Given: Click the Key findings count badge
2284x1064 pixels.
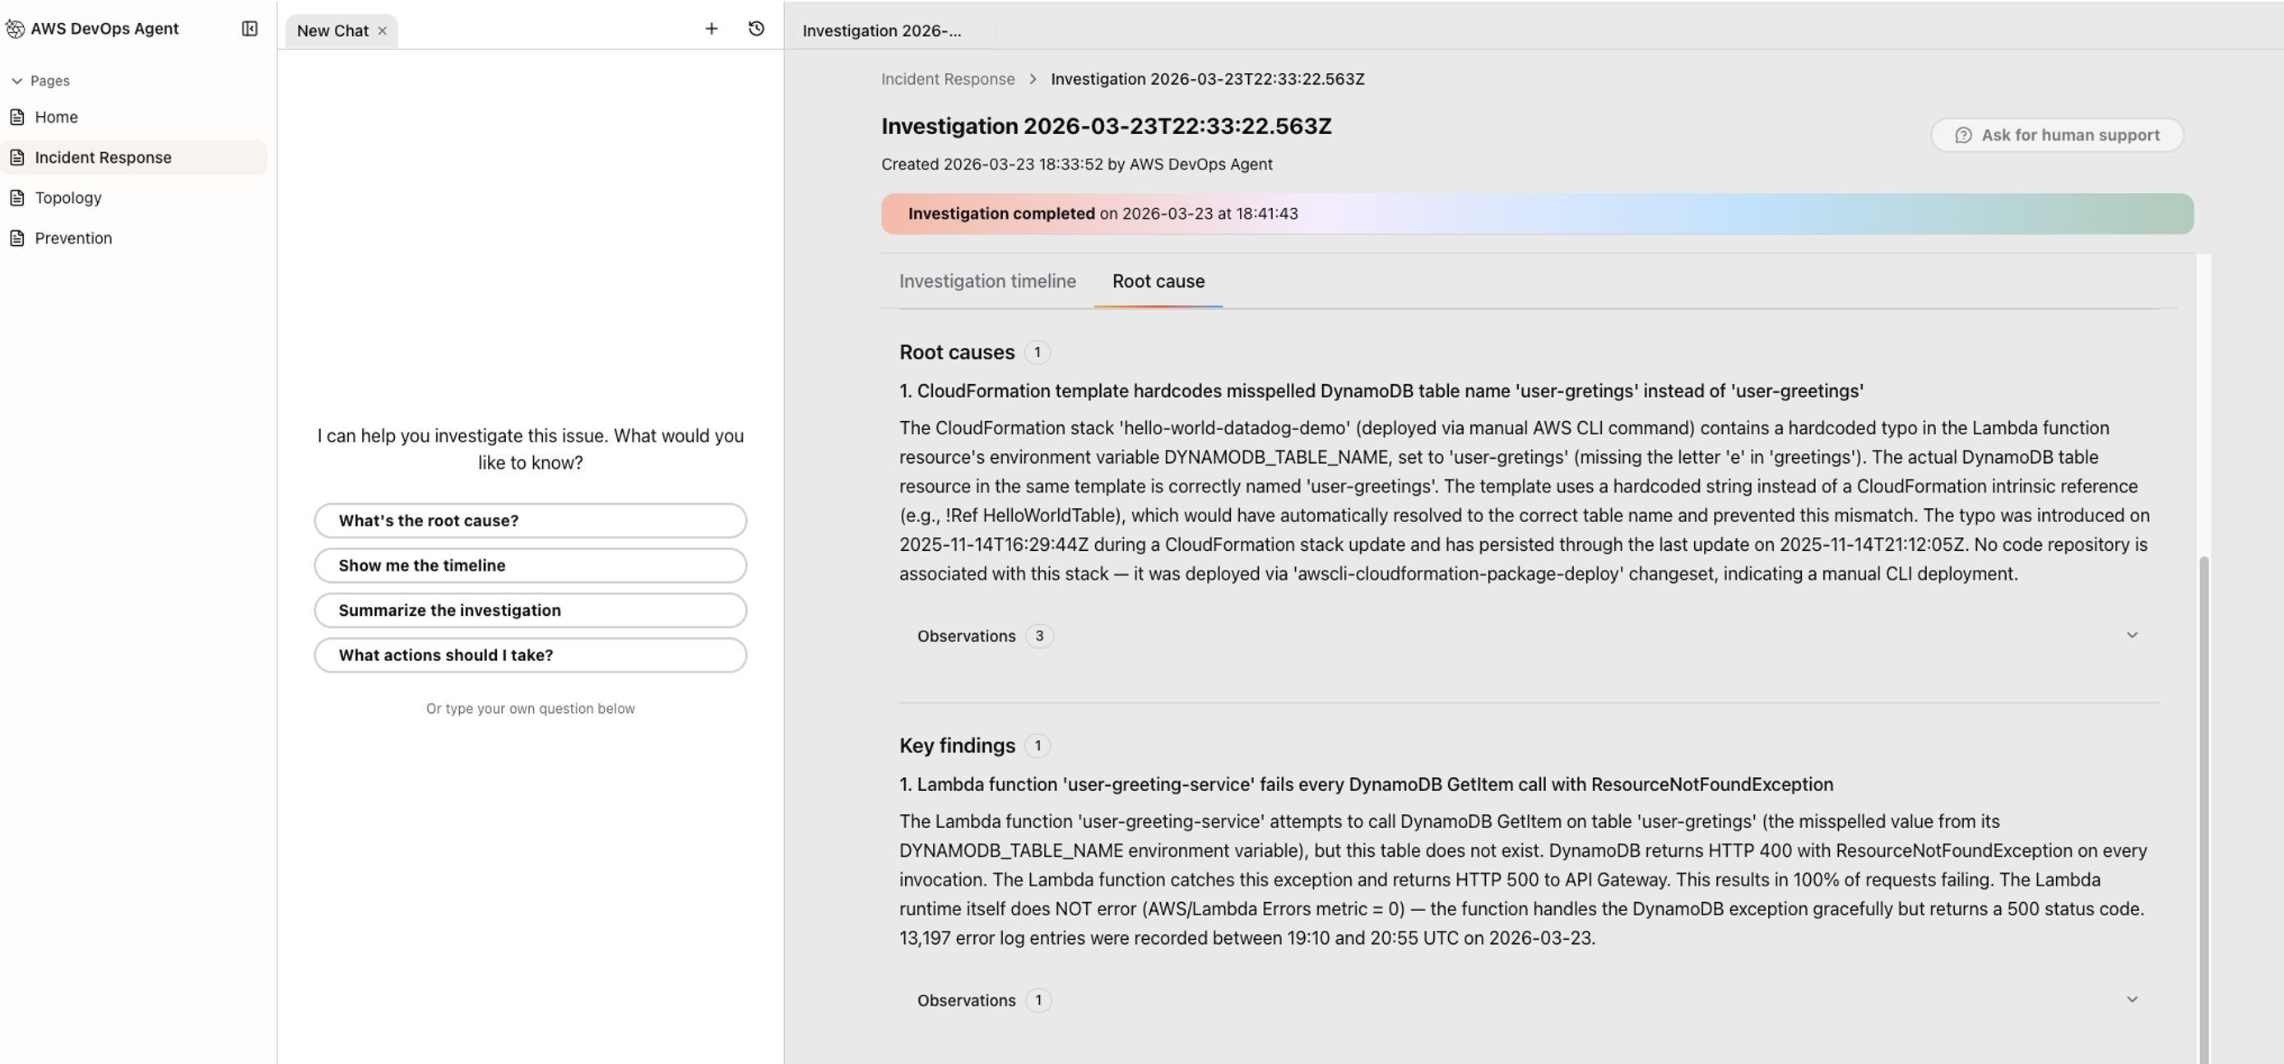Looking at the screenshot, I should coord(1038,746).
